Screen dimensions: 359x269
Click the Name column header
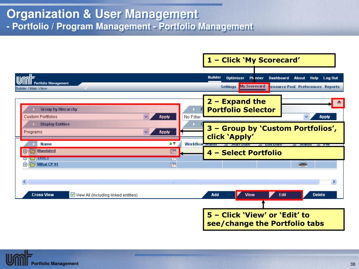(46, 144)
